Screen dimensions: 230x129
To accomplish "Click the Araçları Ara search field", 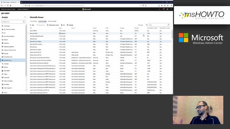I will pos(13,21).
